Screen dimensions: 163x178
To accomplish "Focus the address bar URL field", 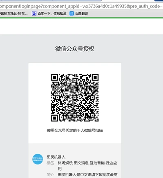I will pos(81,6).
